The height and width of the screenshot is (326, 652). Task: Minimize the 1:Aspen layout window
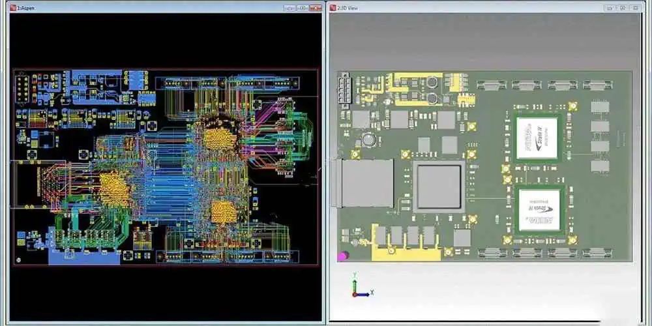pyautogui.click(x=289, y=7)
